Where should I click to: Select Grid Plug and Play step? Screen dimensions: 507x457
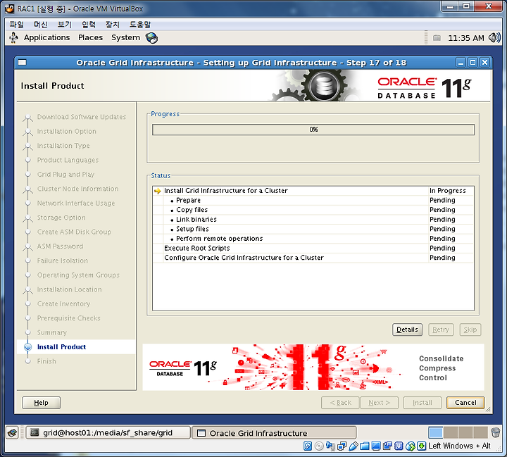[65, 175]
